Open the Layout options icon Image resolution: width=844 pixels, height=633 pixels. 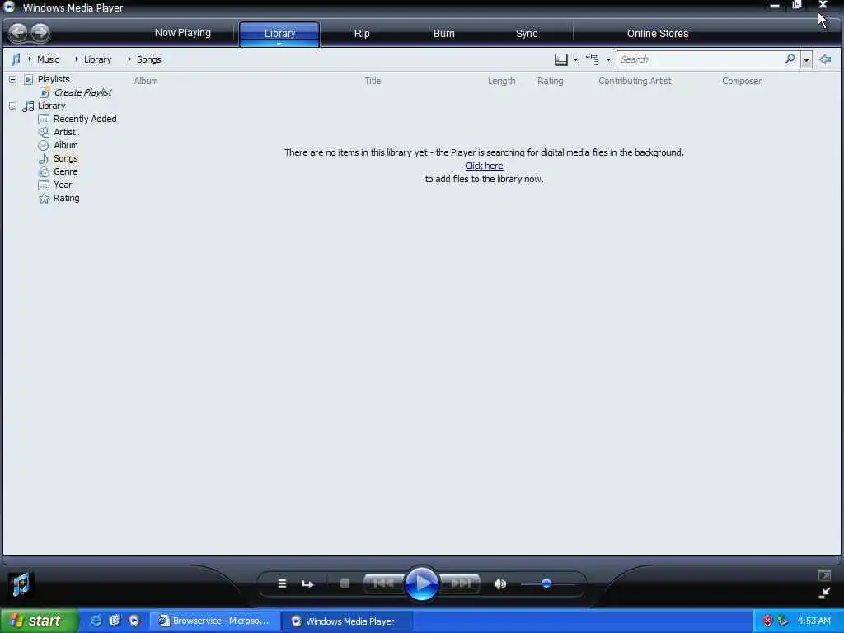(x=560, y=59)
